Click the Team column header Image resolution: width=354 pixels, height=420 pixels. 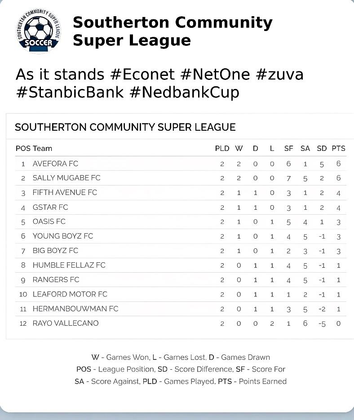click(42, 148)
